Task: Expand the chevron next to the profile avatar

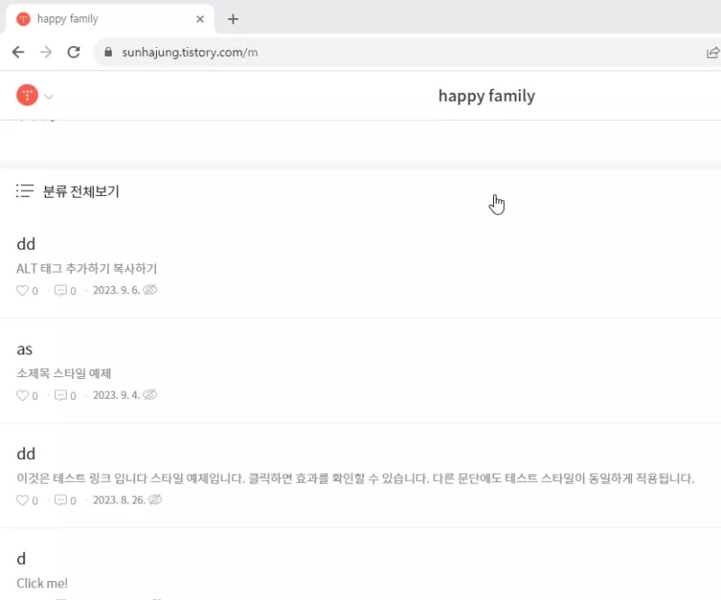Action: pos(50,95)
